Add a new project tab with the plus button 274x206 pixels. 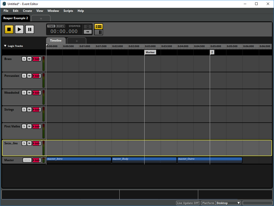41,18
